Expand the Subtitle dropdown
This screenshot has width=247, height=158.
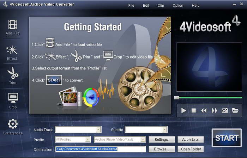(164, 129)
